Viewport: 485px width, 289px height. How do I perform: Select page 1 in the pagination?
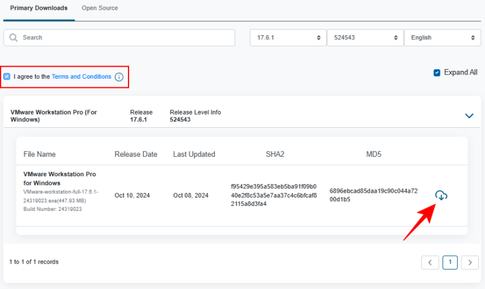(x=450, y=262)
